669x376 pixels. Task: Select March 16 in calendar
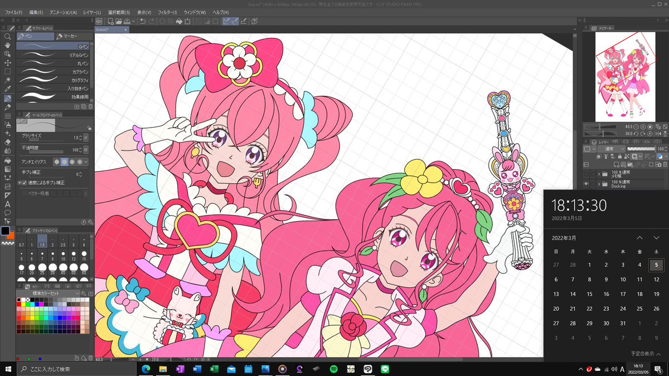tap(606, 294)
